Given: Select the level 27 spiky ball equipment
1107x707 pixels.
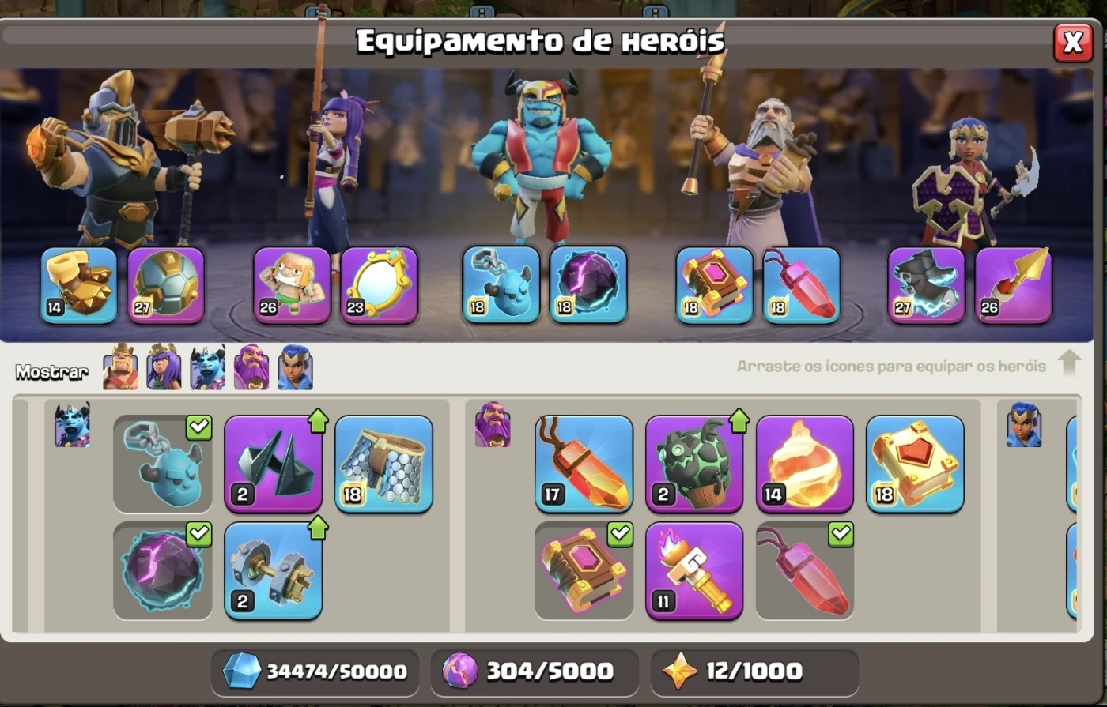Looking at the screenshot, I should click(x=166, y=285).
